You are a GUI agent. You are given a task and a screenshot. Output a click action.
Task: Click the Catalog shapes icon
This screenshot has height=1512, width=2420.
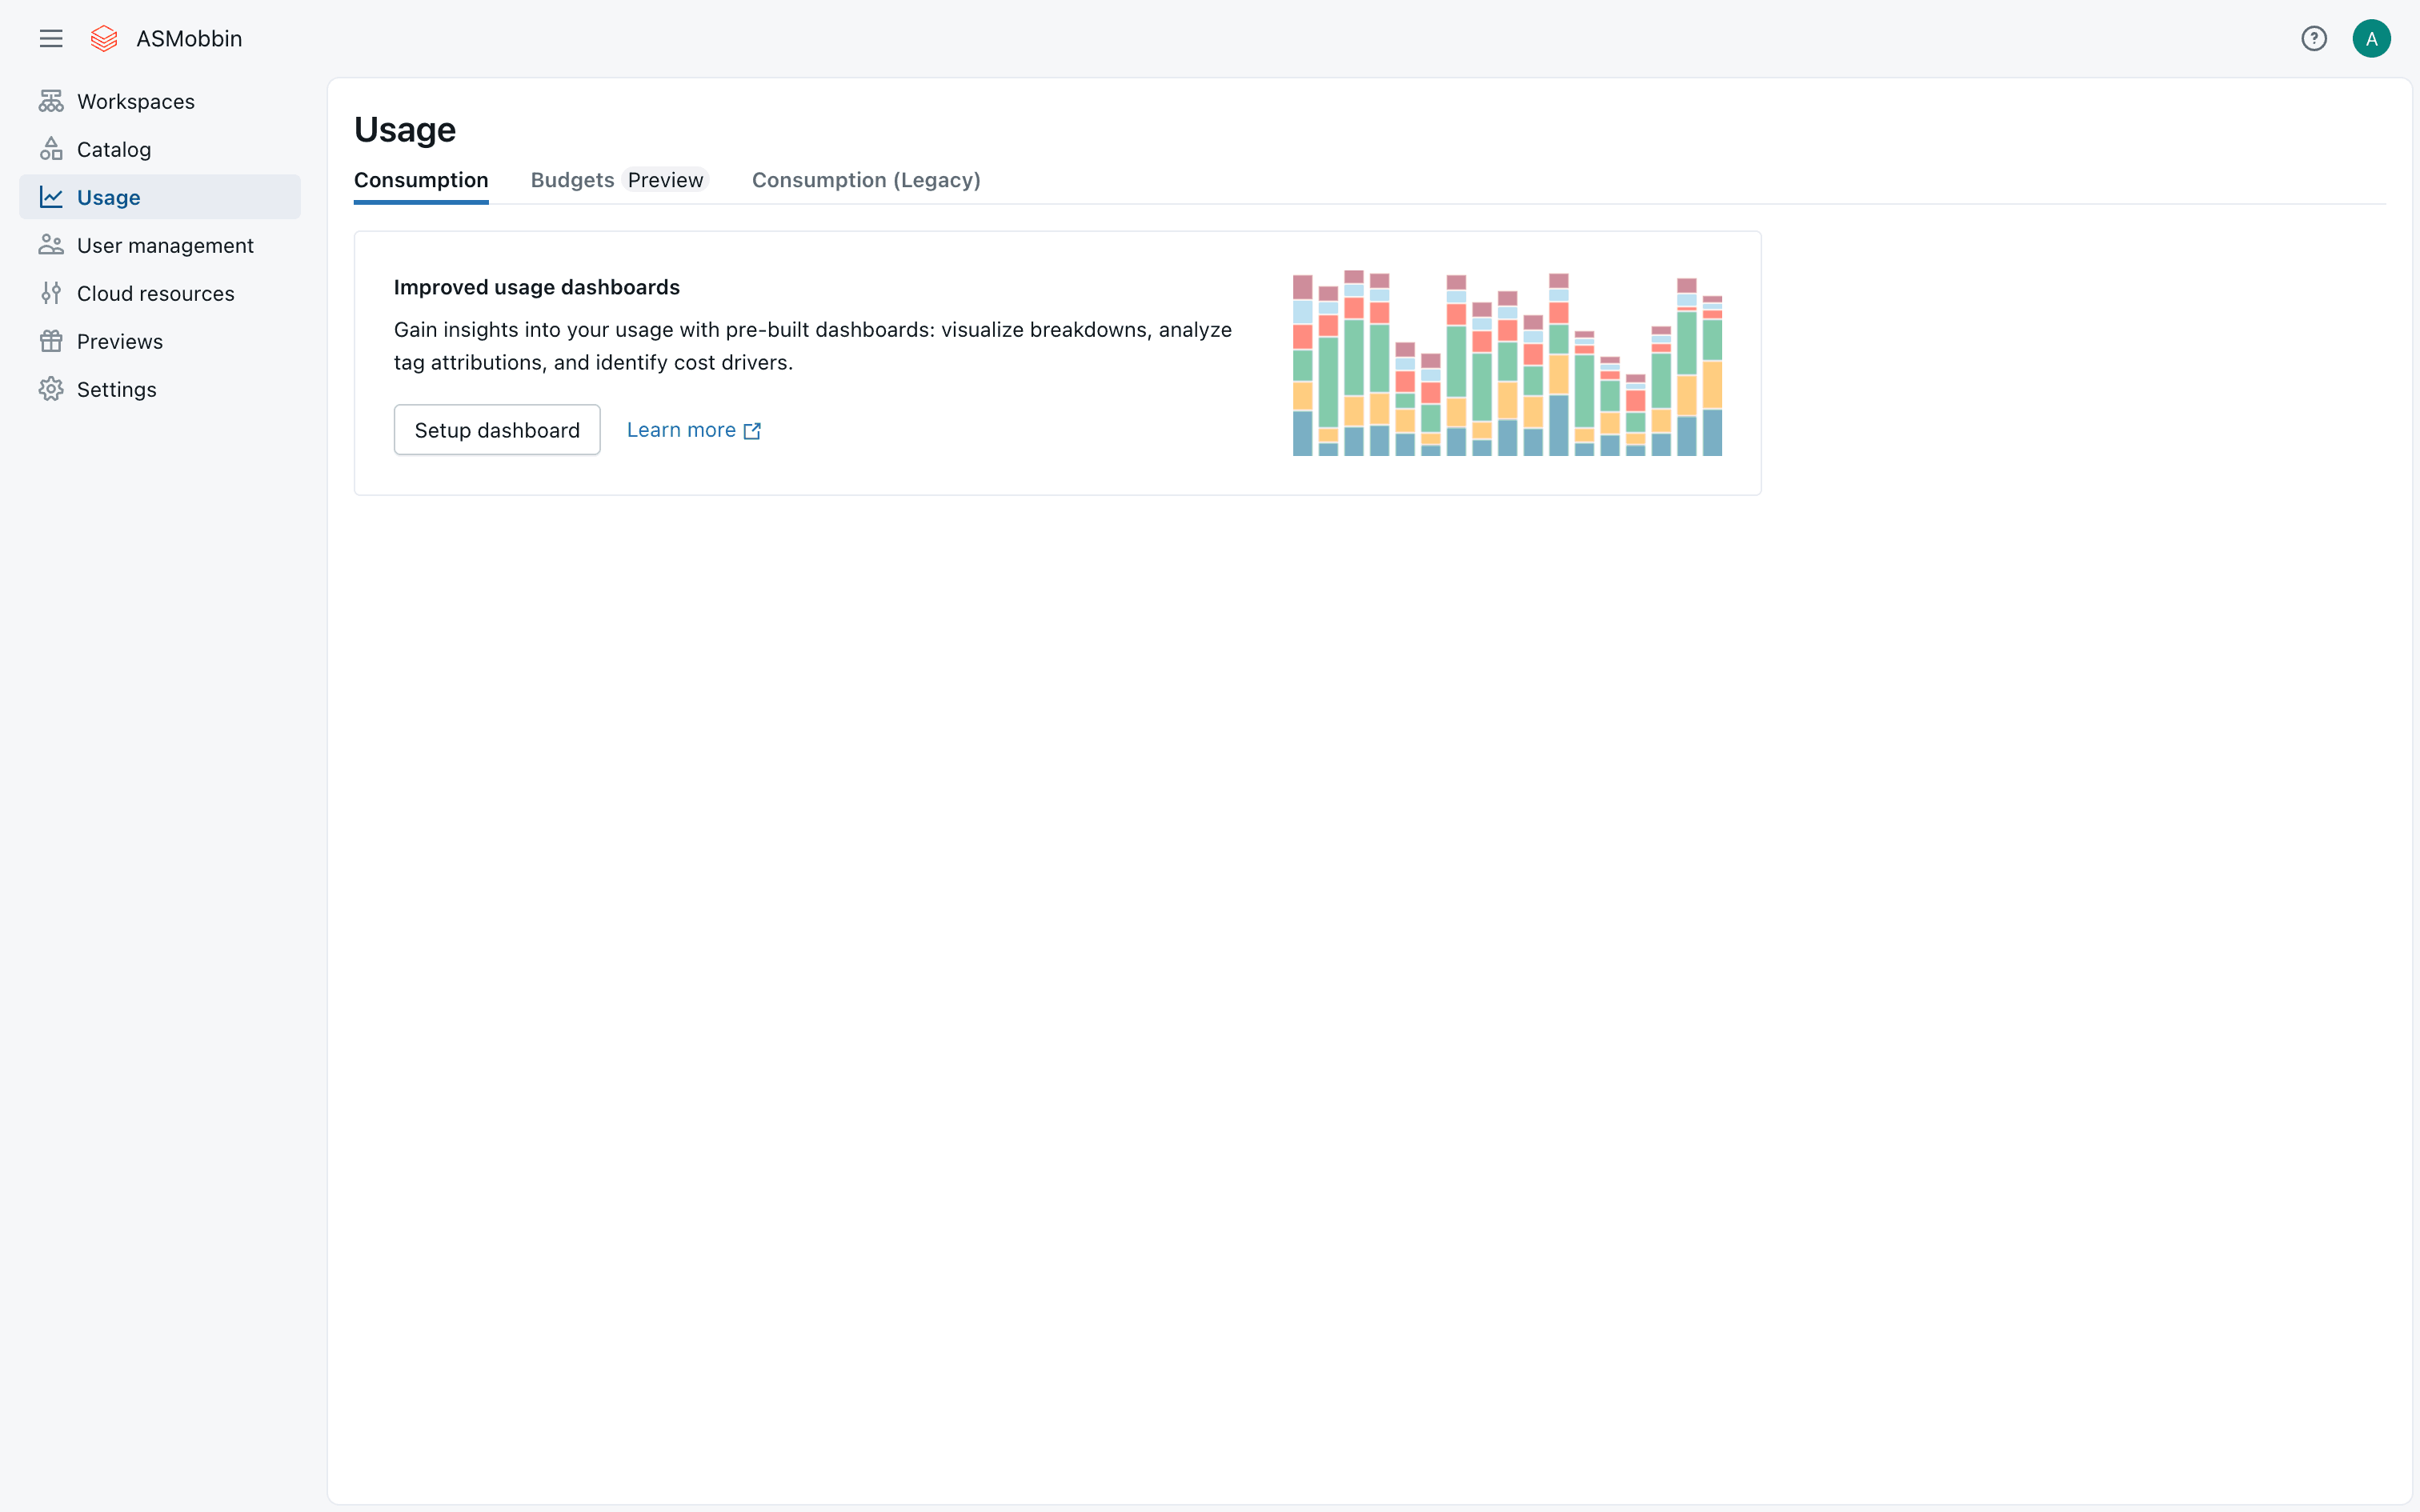(51, 149)
